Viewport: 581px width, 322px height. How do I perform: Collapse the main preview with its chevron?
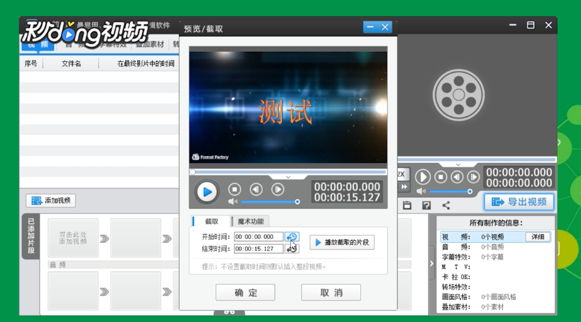[x=458, y=165]
